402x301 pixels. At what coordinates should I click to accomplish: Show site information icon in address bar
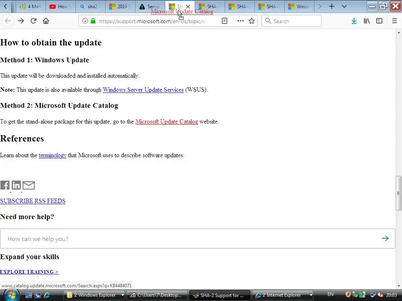click(85, 21)
